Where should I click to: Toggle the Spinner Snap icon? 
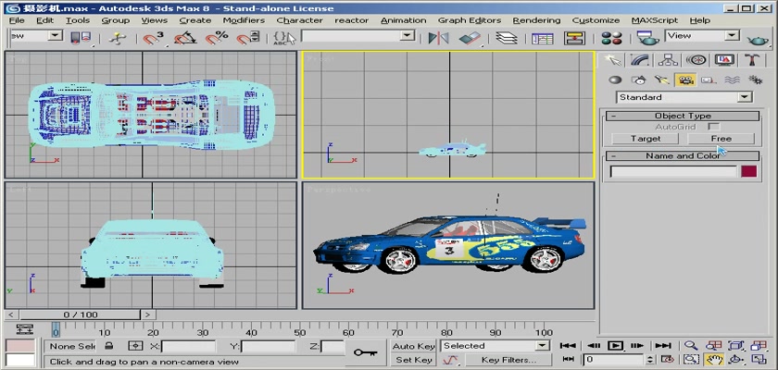(247, 38)
